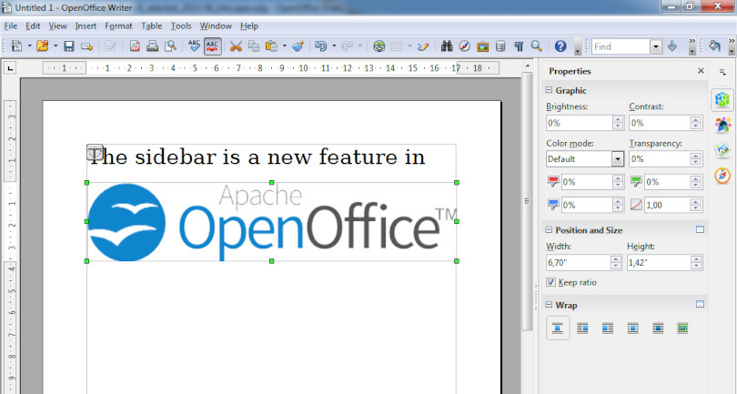Open the Insert menu
Screen dimensions: 737x394
86,25
